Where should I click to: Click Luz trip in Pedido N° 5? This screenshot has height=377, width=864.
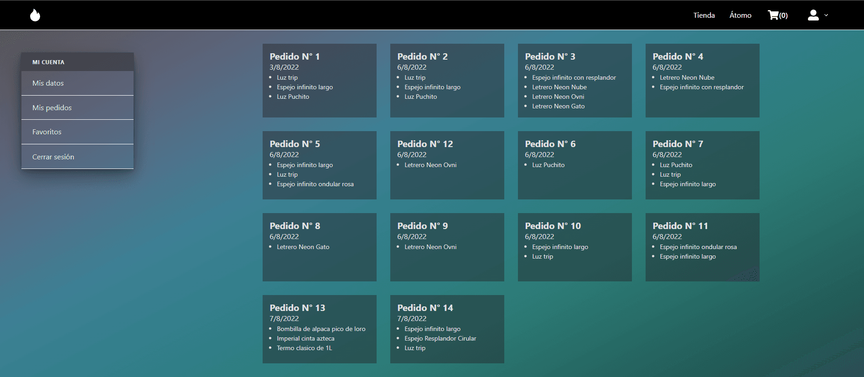click(x=287, y=174)
